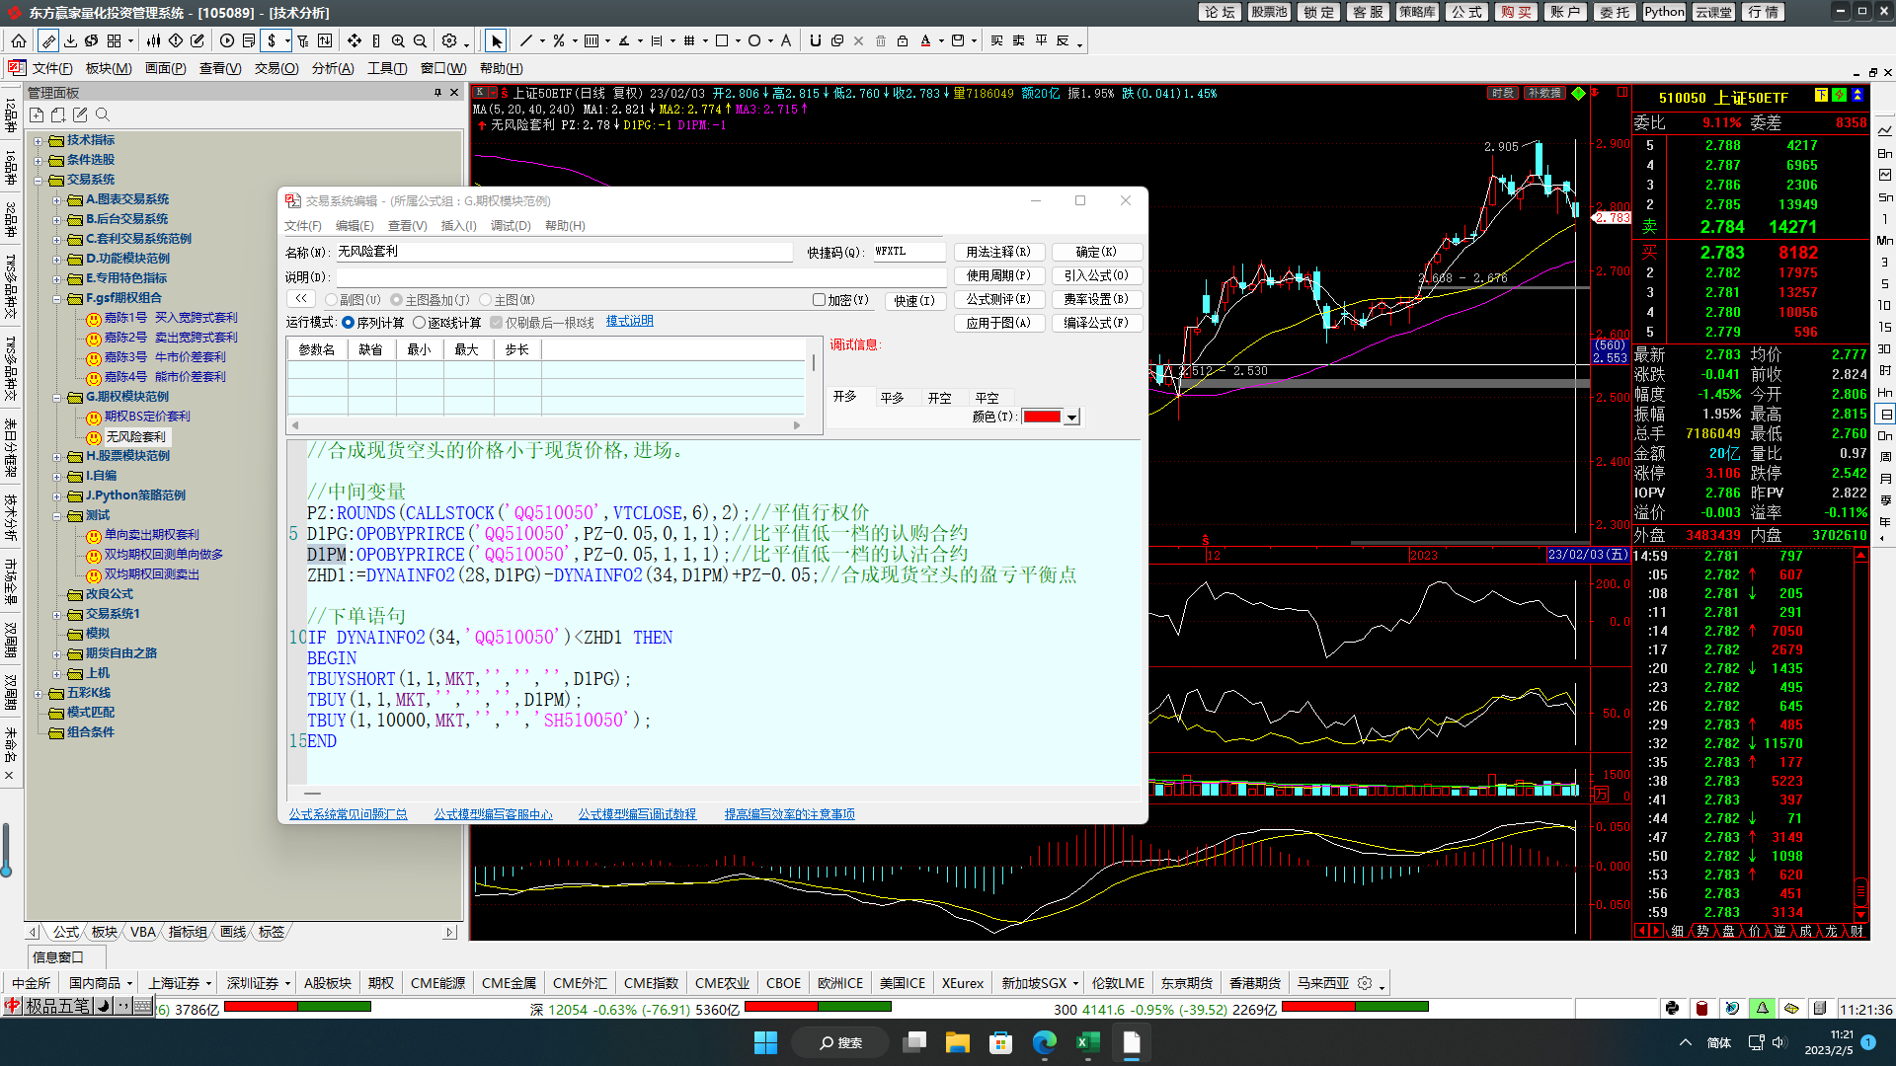Click the search icon in management panel
The width and height of the screenshot is (1896, 1066).
[102, 115]
